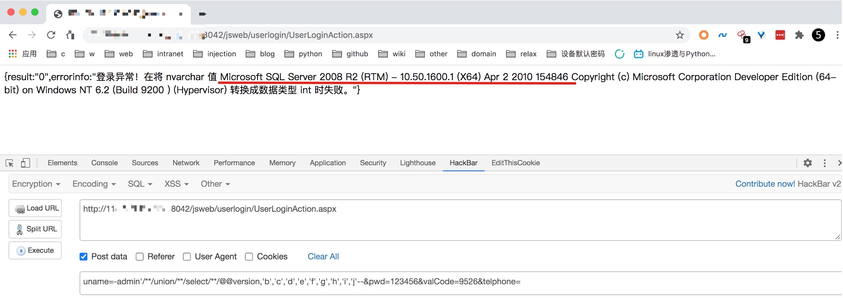Select the HackBar tab
Screen dimensions: 843x298
pos(463,163)
